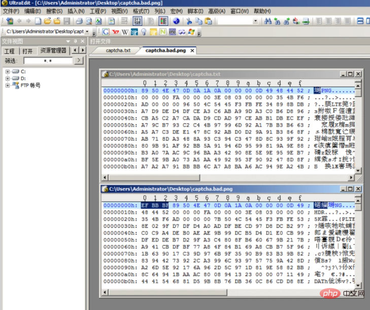Select the 工程 panel tab
Image resolution: width=370 pixels, height=310 pixels.
10,51
